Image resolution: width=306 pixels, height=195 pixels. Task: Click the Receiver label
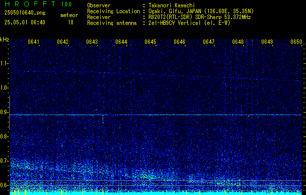click(x=99, y=17)
